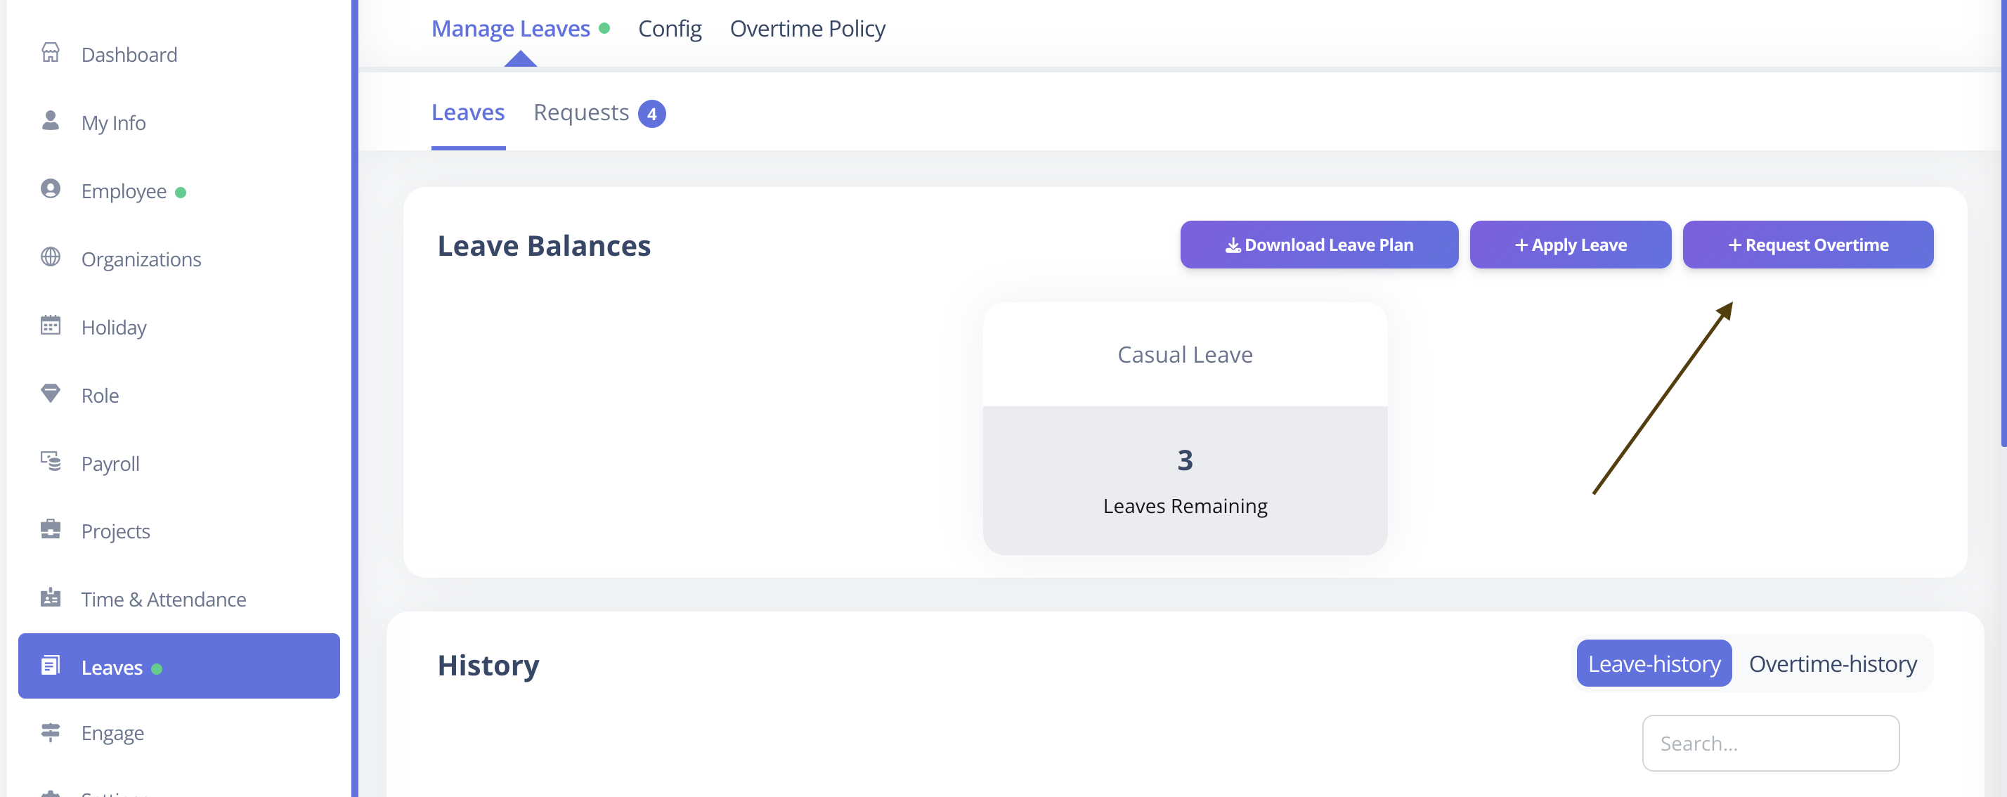Click the 'Leave Balances' heading
Screen dimensions: 2007x797
pos(544,245)
